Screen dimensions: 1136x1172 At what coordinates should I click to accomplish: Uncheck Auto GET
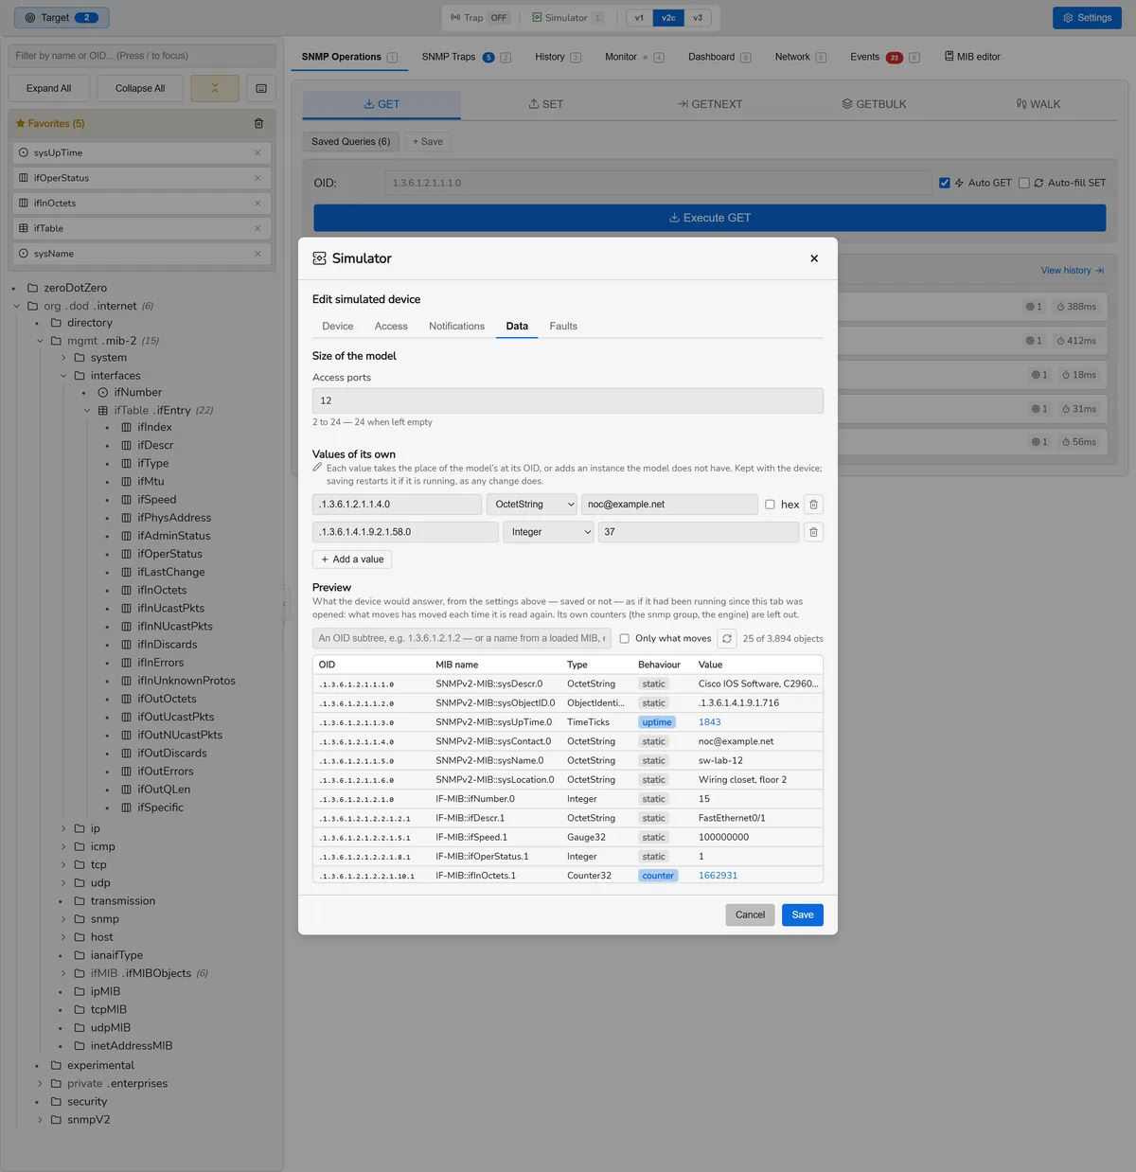[944, 183]
